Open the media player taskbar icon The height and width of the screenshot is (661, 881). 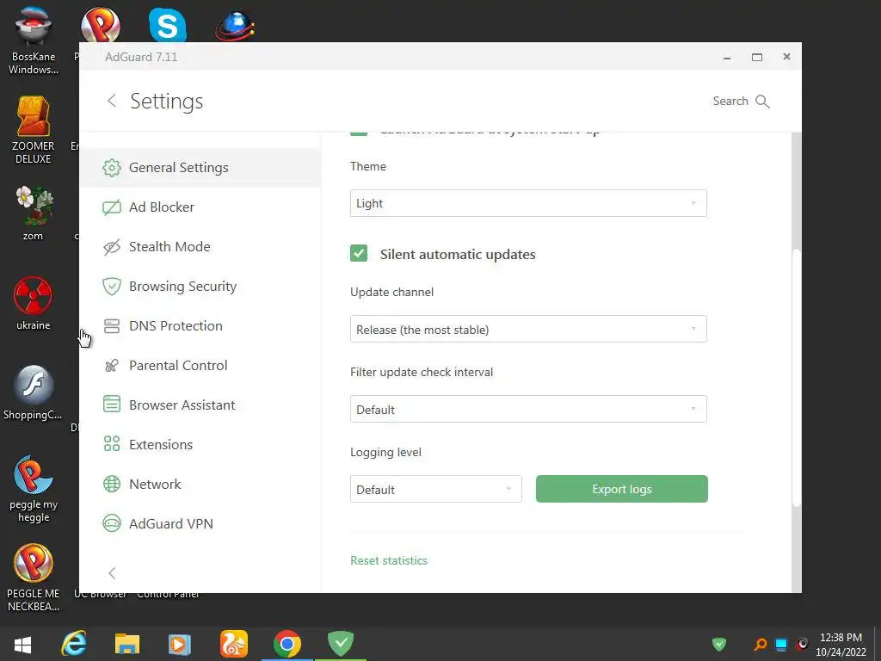180,644
